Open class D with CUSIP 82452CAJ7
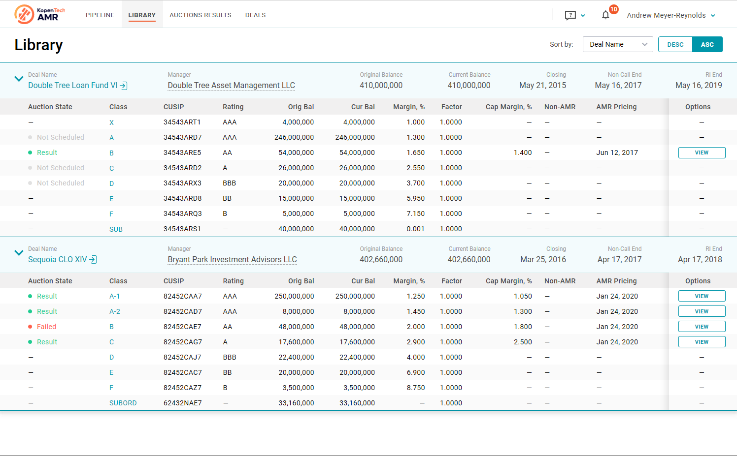Viewport: 737px width, 456px height. point(111,357)
